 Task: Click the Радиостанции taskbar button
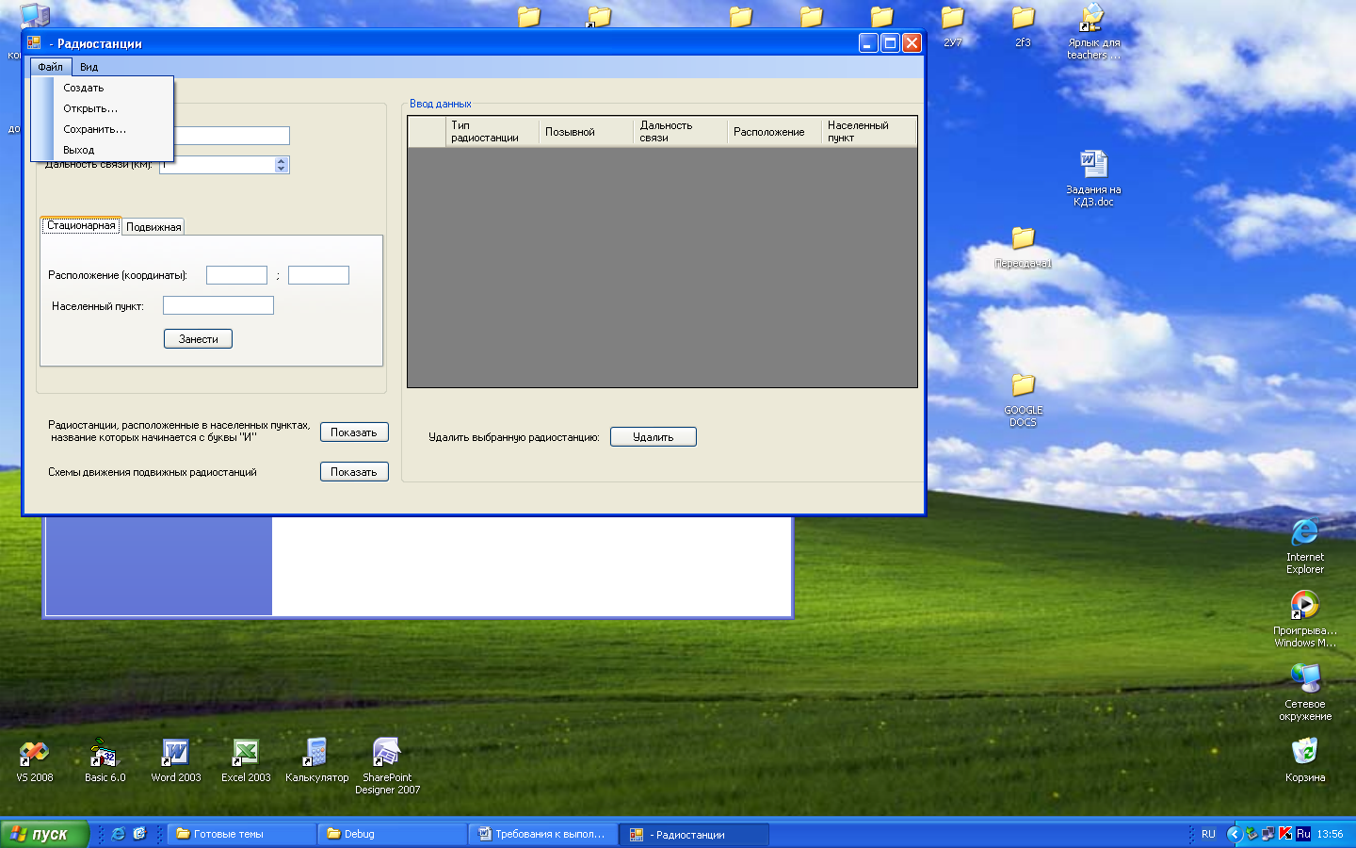[x=695, y=834]
